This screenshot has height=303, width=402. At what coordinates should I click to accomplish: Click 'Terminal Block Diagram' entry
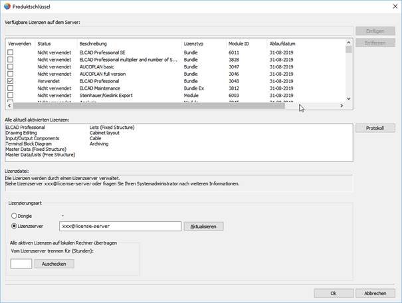[29, 144]
